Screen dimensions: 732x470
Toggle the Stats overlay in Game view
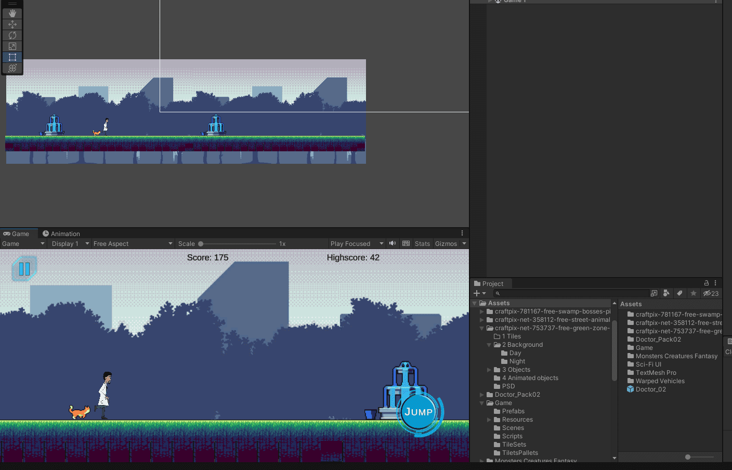pos(422,244)
